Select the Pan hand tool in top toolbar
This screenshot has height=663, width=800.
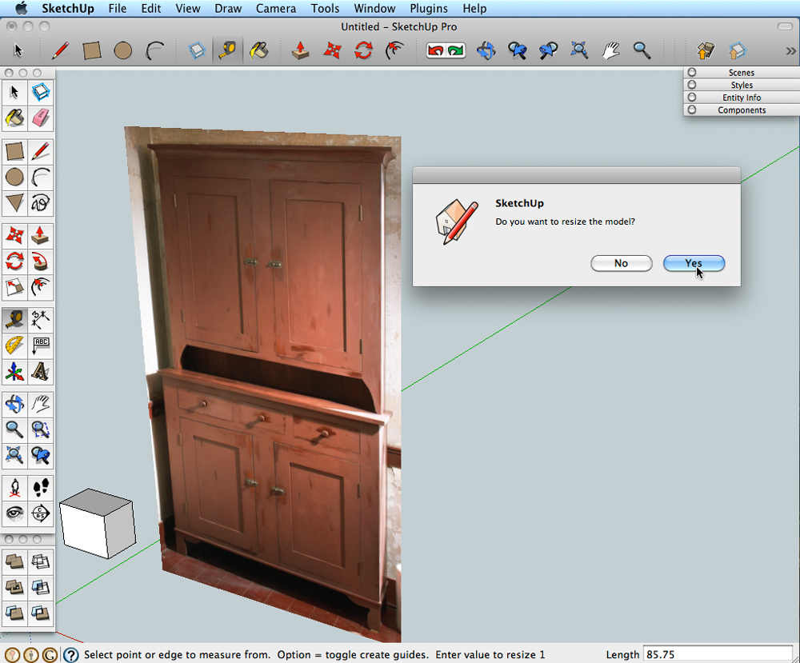(x=611, y=51)
